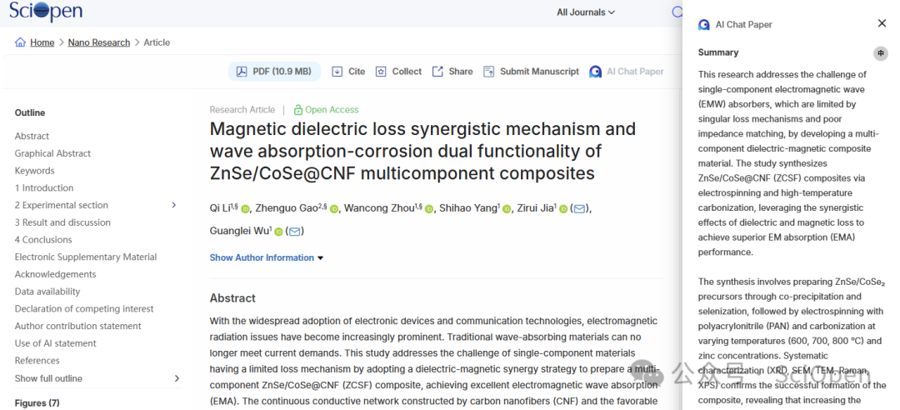This screenshot has width=900, height=410.
Task: Jump to Keywords in outline
Action: click(x=34, y=171)
